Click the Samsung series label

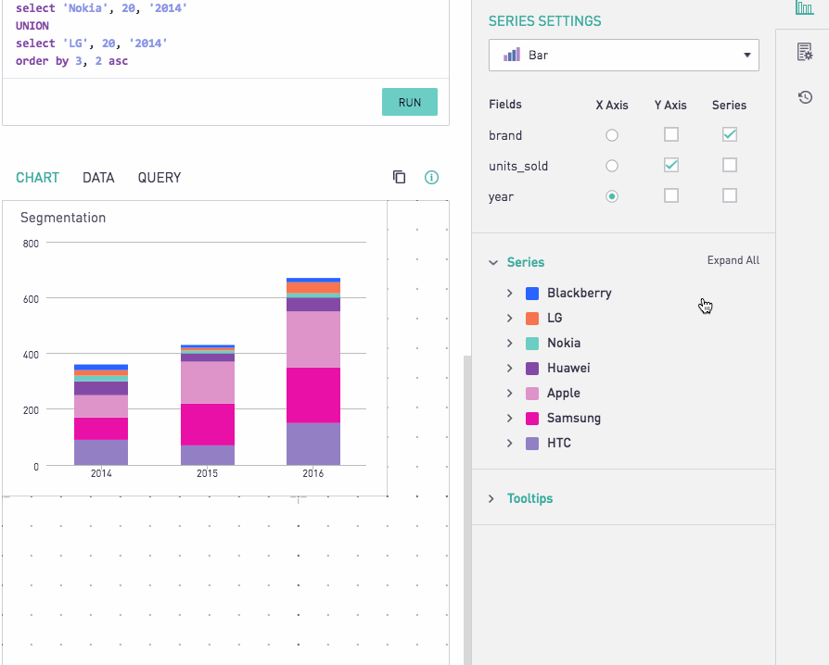click(574, 419)
